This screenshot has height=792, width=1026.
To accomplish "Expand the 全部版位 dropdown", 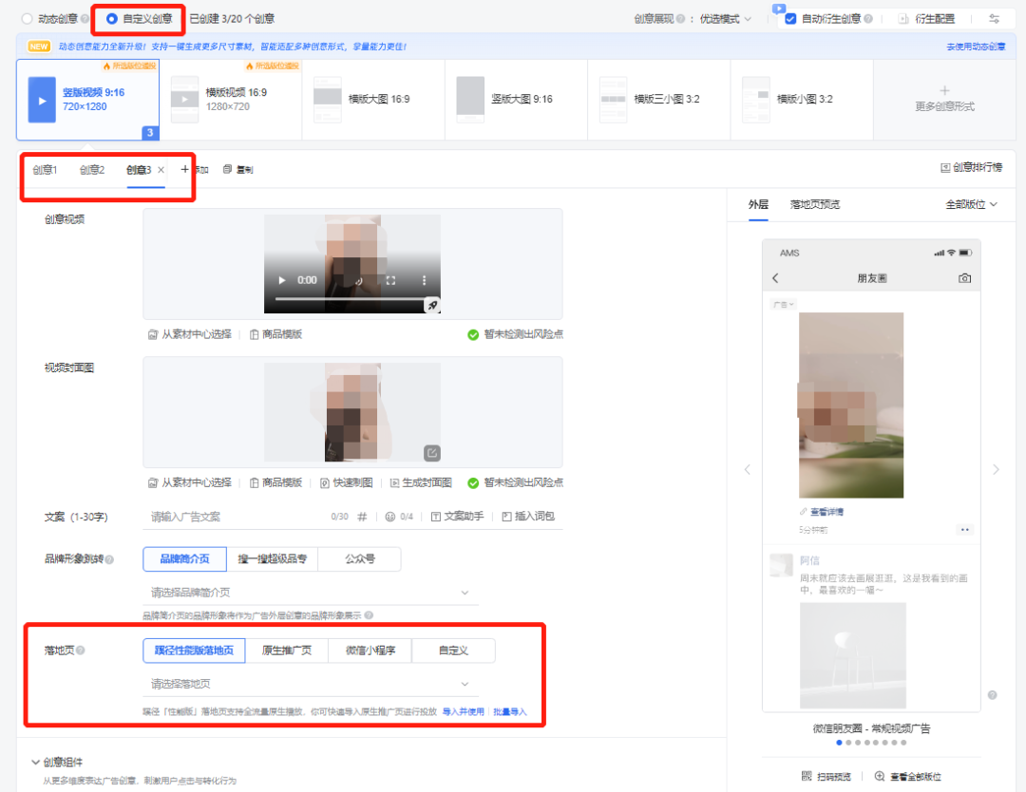I will (x=971, y=204).
